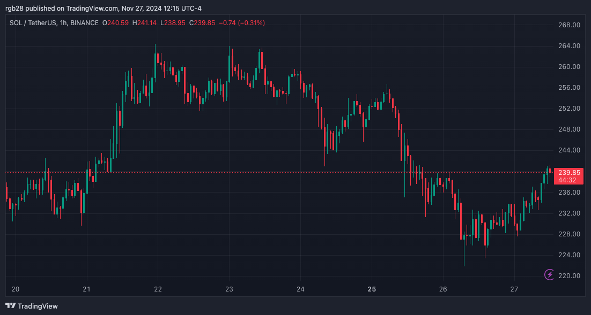Click the red 239.85 current price tag
Screen dimensions: 591x315
(x=569, y=172)
